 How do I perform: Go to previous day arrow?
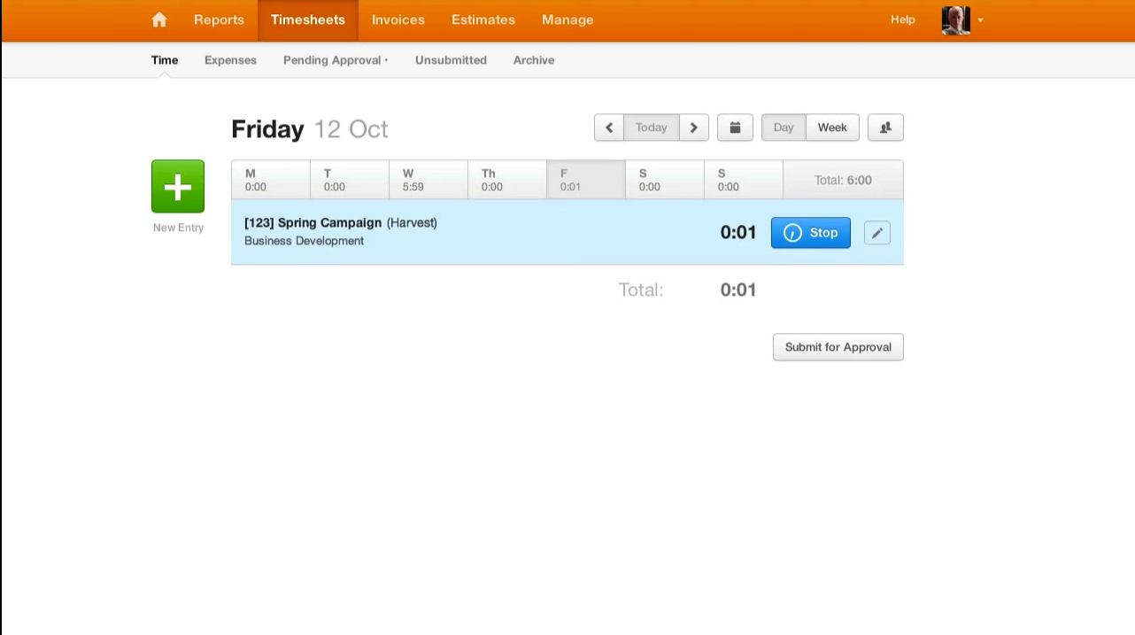(609, 128)
